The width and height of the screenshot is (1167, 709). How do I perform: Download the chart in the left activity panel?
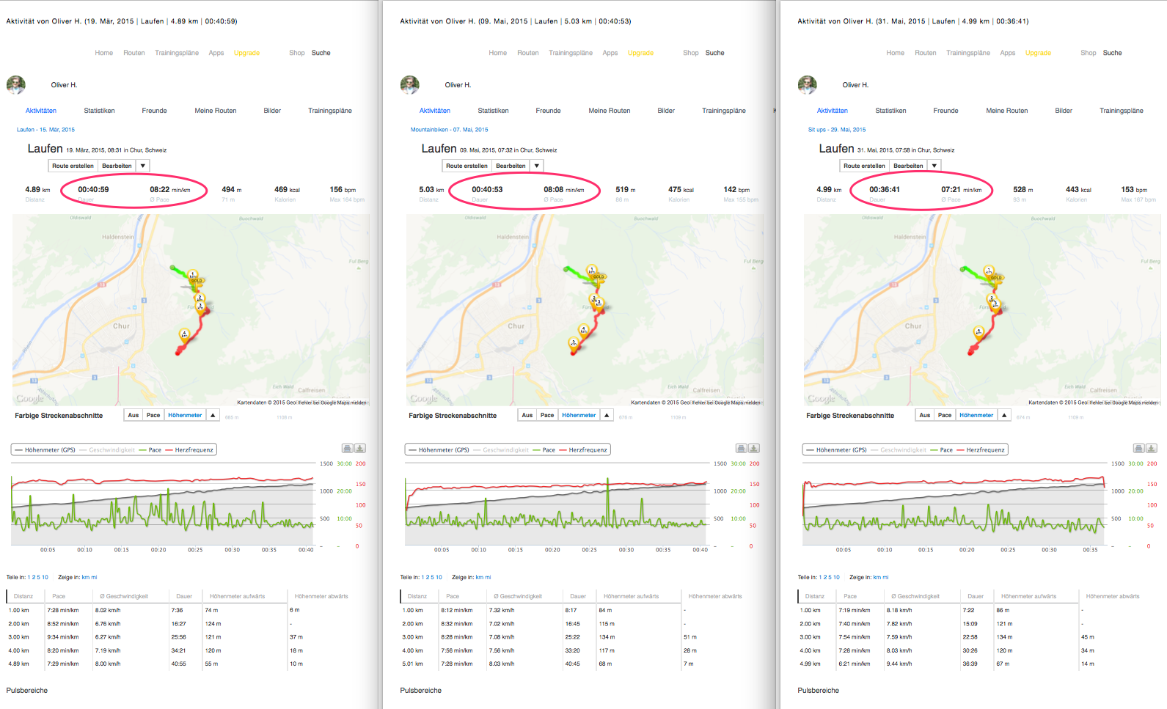click(x=360, y=448)
